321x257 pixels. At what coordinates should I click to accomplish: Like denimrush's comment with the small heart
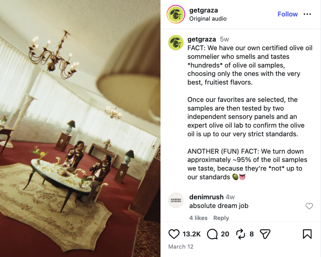tap(309, 206)
